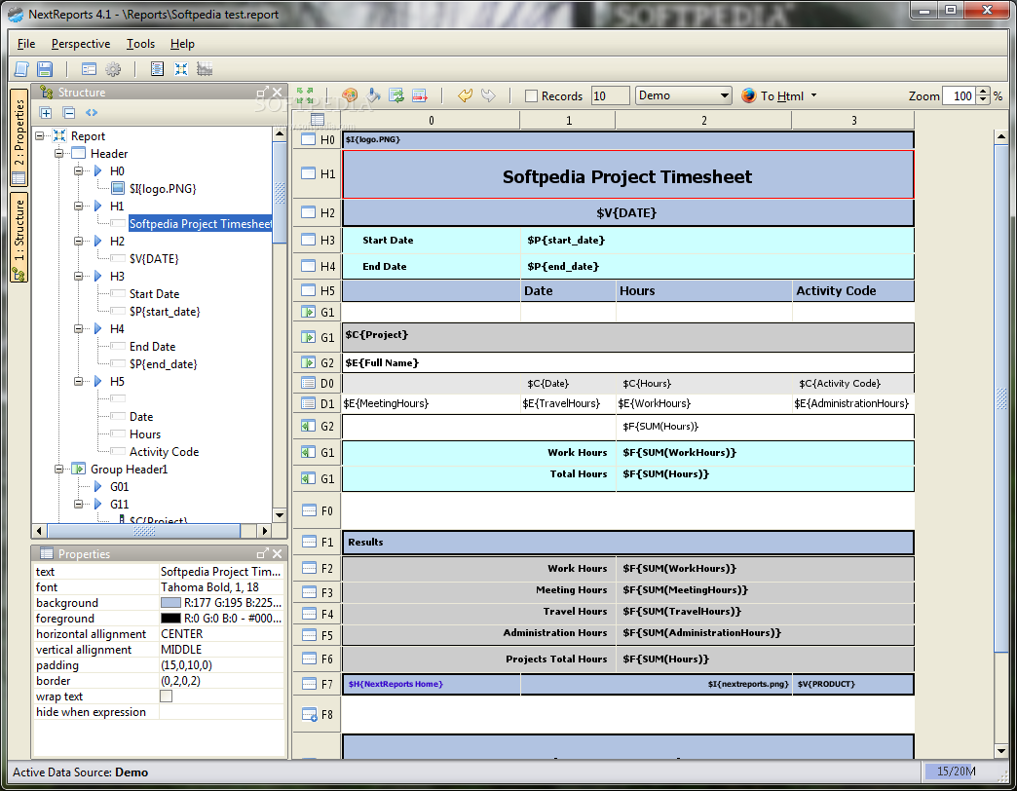
Task: Click the Records count input field
Action: point(611,96)
